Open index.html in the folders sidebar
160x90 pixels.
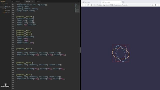tap(6, 12)
